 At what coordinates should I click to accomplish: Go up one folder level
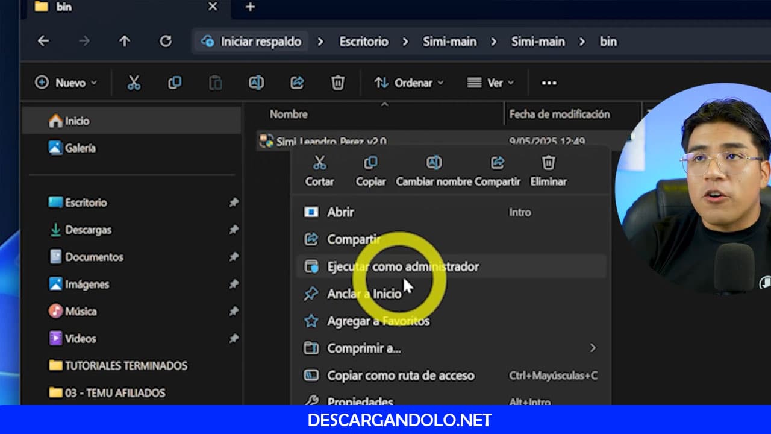pos(124,41)
